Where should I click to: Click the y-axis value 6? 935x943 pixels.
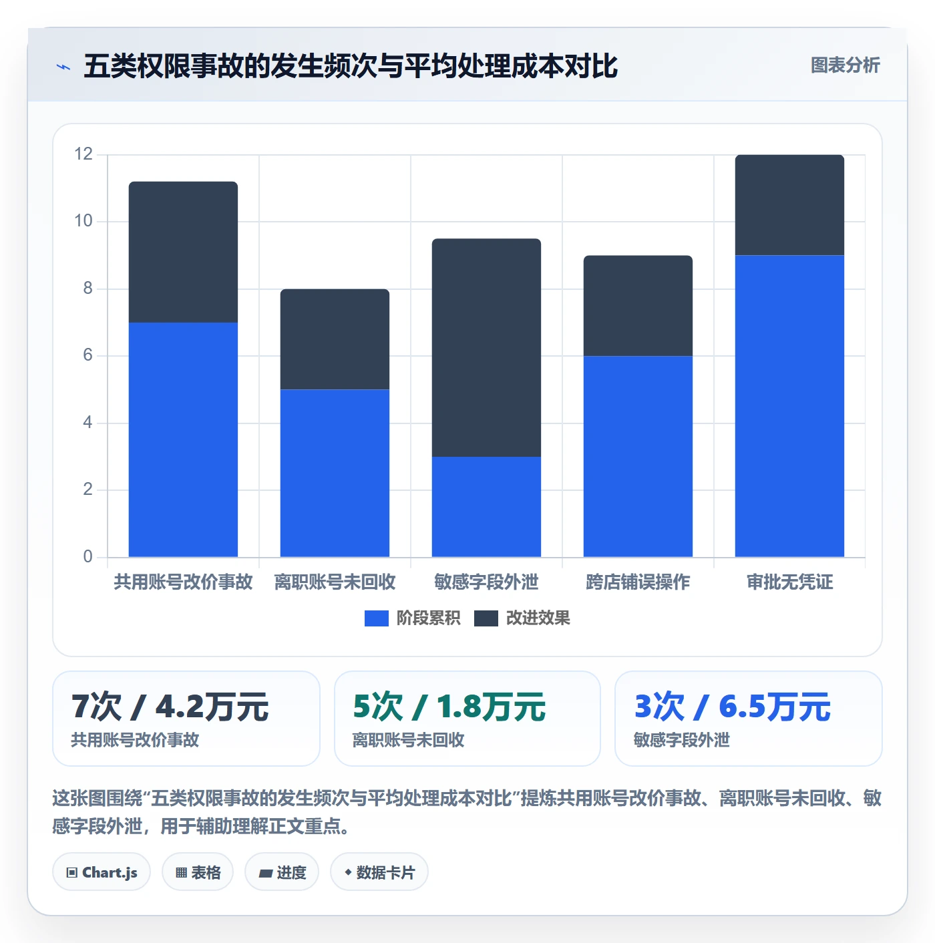87,355
